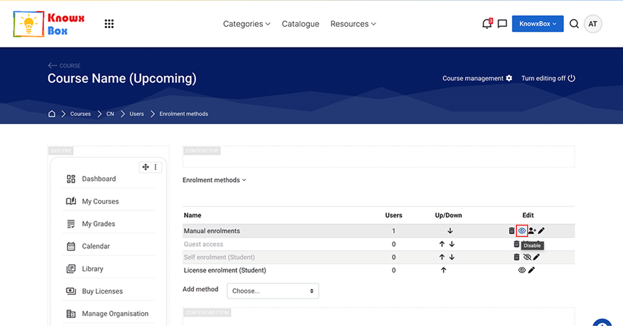This screenshot has height=326, width=623.
Task: Open Course management settings
Action: (477, 78)
